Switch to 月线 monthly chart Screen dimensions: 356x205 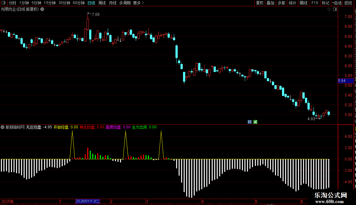112,3
